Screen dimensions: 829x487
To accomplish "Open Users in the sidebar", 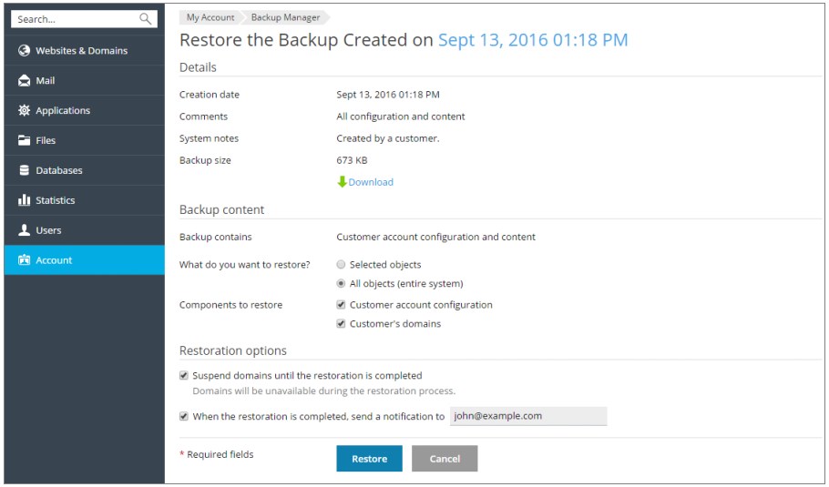I will pos(84,229).
